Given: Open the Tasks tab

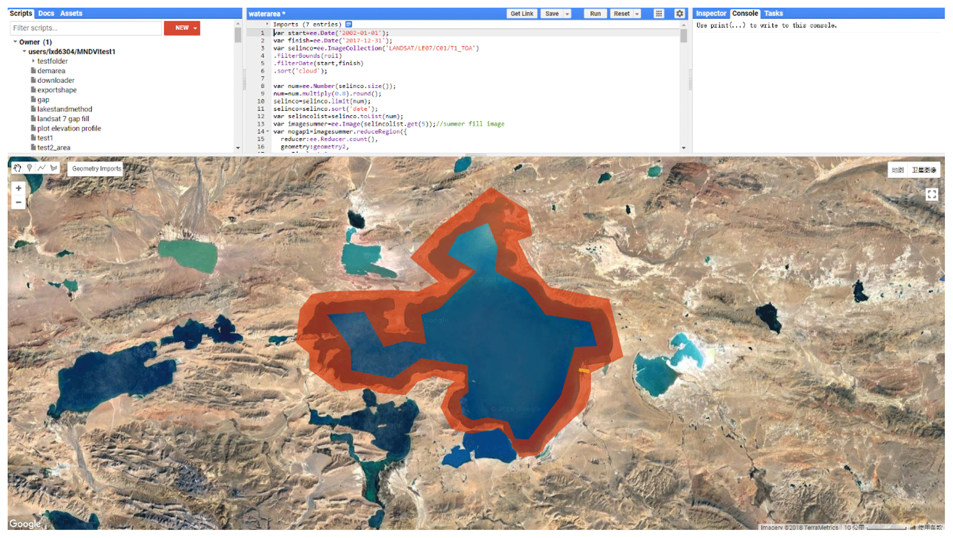Looking at the screenshot, I should (773, 13).
